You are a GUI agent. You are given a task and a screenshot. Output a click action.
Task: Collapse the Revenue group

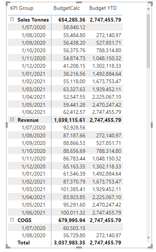click(x=12, y=120)
